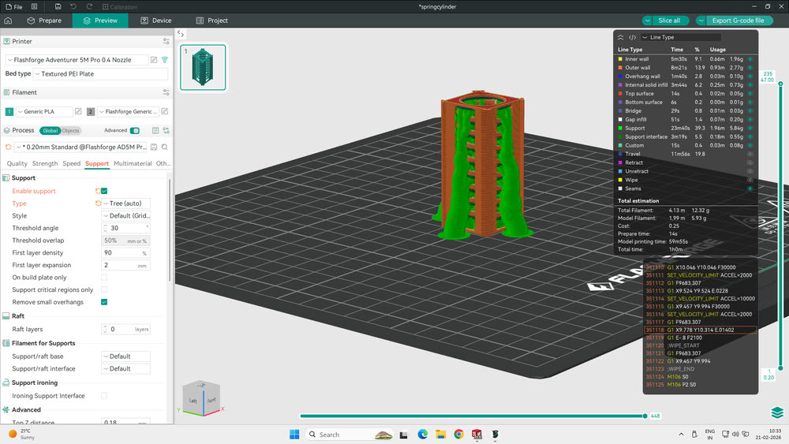789x444 pixels.
Task: Click the G-code view icon in legend header
Action: [632, 37]
